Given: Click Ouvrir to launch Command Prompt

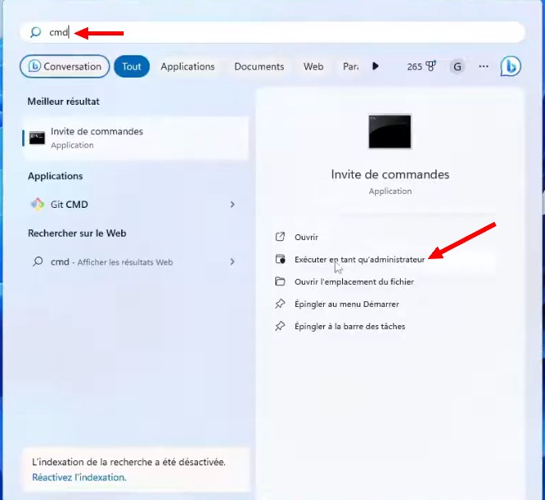Looking at the screenshot, I should coord(306,237).
